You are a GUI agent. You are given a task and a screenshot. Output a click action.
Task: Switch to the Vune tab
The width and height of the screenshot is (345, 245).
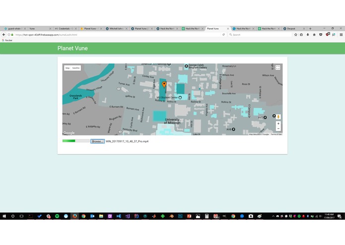tap(40, 29)
